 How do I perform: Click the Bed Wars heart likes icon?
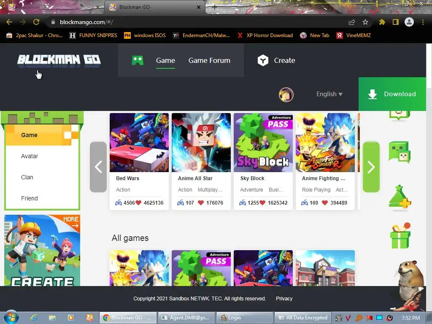point(138,203)
